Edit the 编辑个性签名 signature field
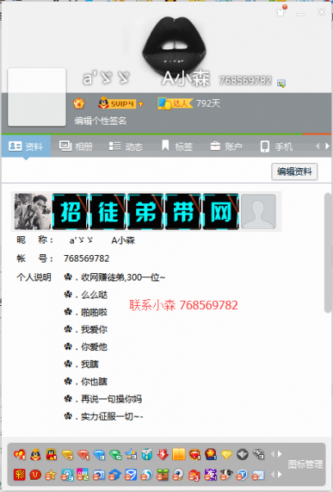The width and height of the screenshot is (333, 492). point(100,121)
